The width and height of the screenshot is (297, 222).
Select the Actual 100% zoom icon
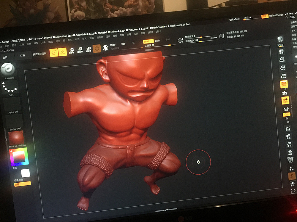pyautogui.click(x=283, y=68)
